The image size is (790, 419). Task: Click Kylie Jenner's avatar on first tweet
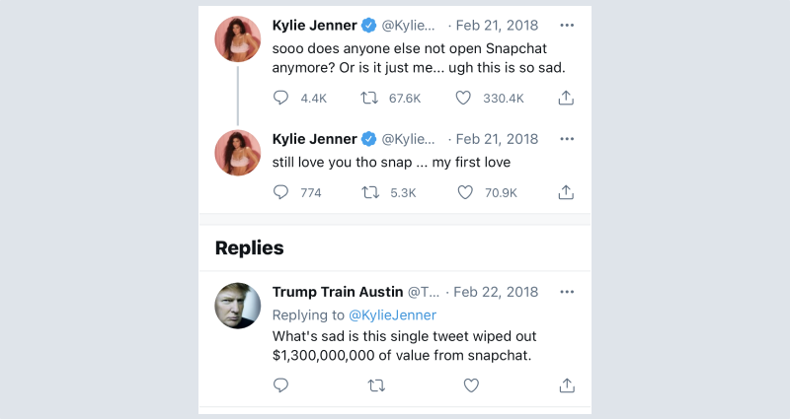[238, 39]
